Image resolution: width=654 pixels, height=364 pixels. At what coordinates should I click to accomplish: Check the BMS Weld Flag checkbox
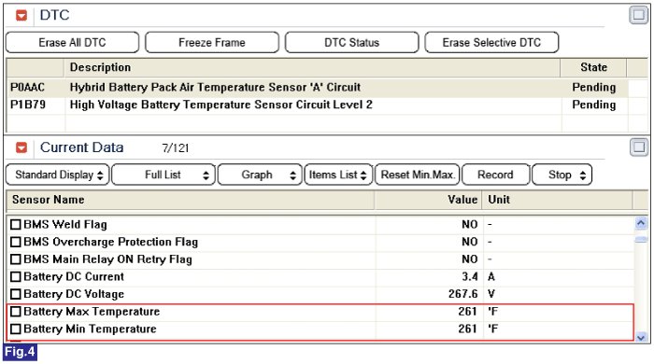click(16, 225)
